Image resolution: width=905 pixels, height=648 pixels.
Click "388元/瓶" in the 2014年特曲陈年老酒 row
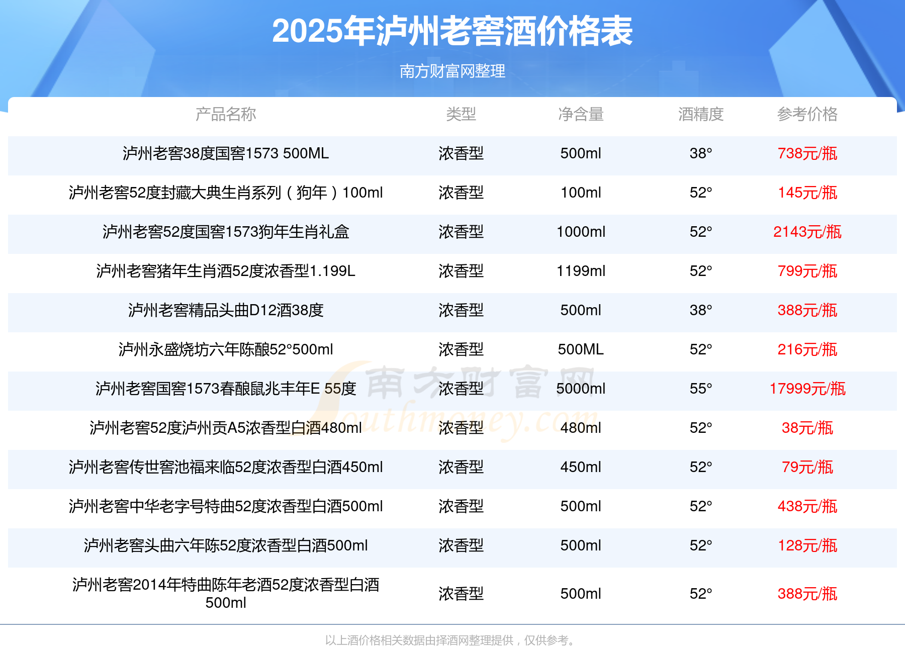click(807, 594)
